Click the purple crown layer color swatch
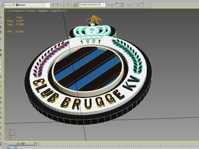The width and height of the screenshot is (199, 149). coord(17,5)
